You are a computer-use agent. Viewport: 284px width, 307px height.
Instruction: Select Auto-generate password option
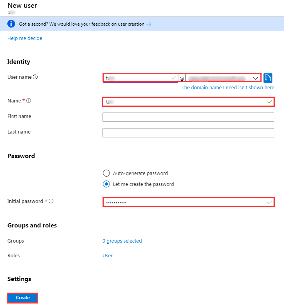pos(106,173)
